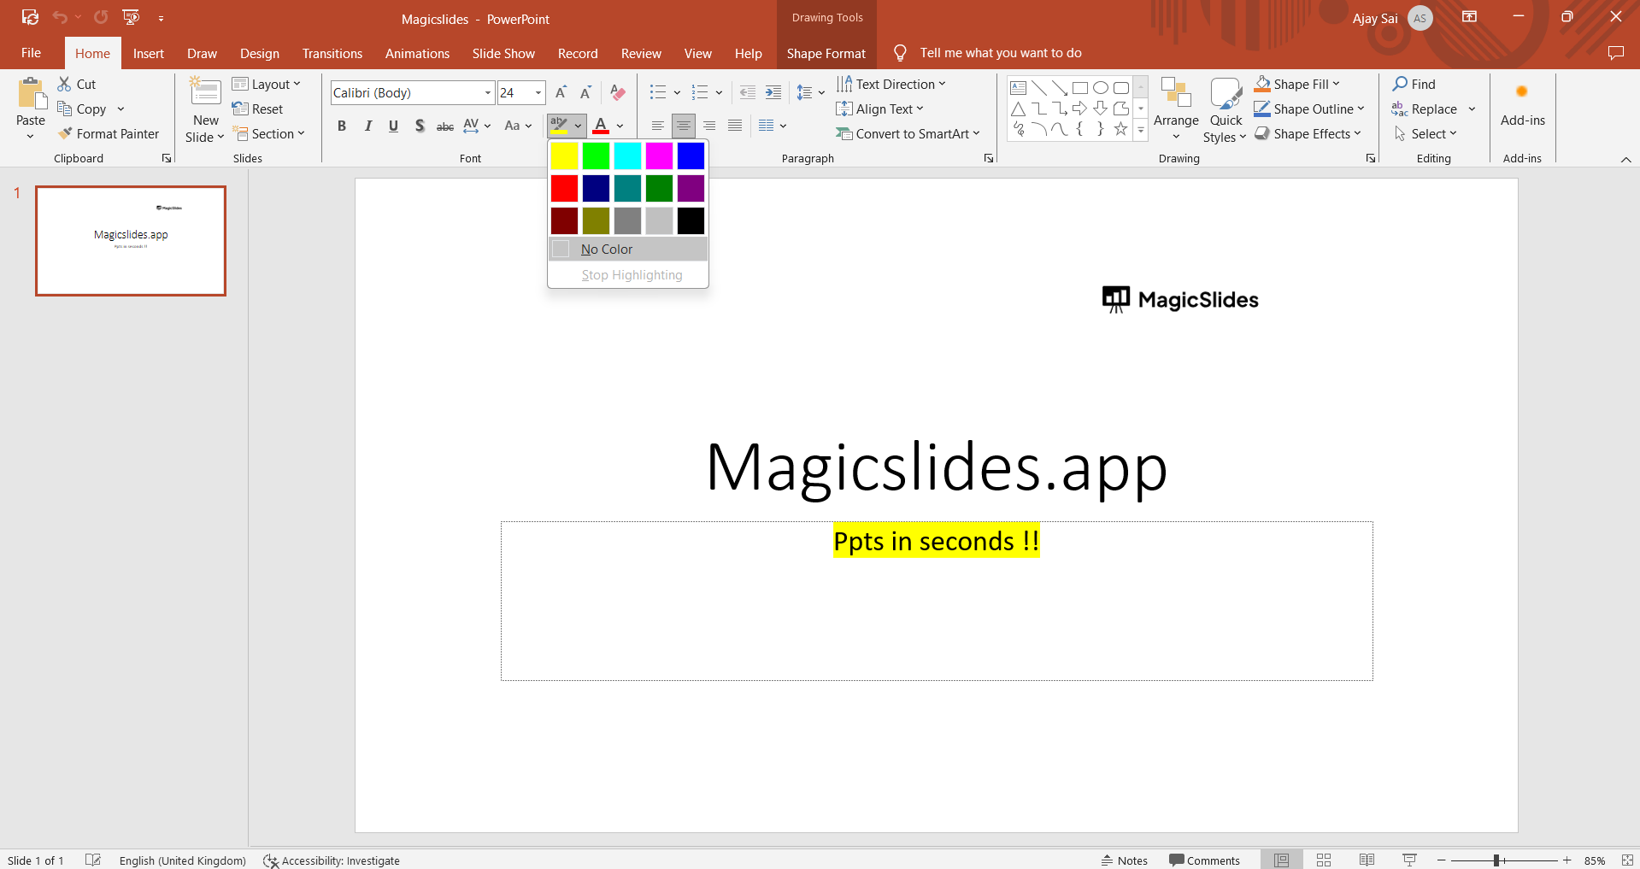Open the Notes pane button
The width and height of the screenshot is (1640, 869).
[x=1125, y=860]
